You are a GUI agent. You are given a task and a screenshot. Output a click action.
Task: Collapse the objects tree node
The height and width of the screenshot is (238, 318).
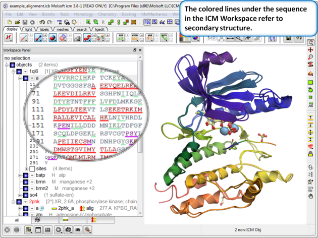coord(7,65)
